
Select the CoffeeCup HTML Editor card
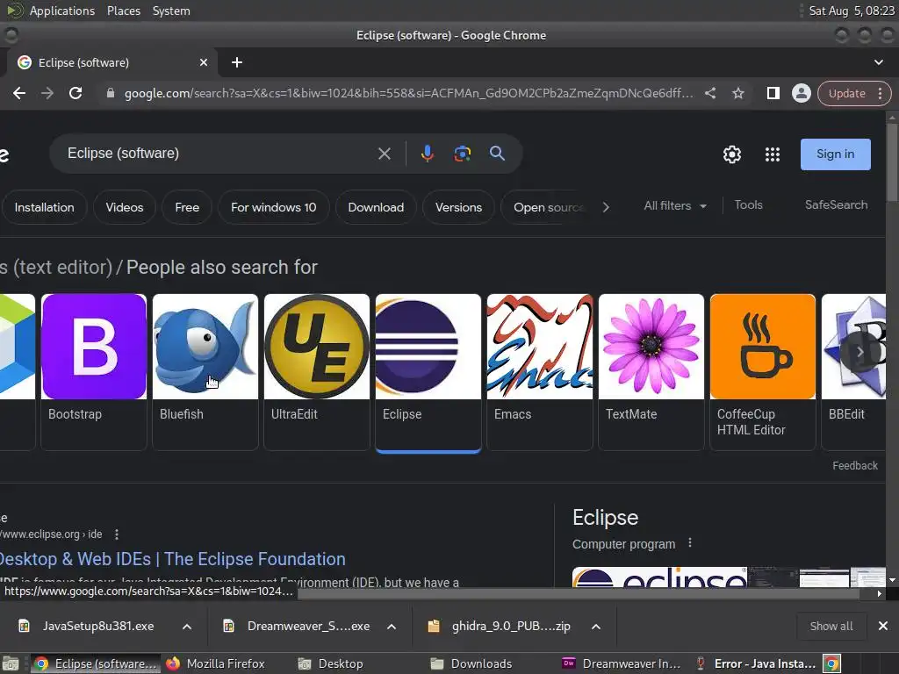point(763,372)
